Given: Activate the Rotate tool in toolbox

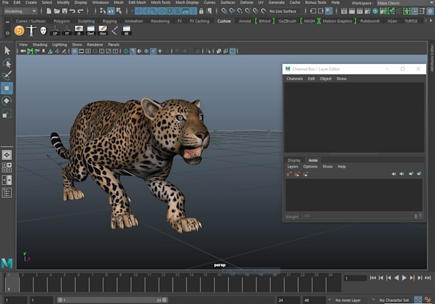Looking at the screenshot, I should point(7,100).
